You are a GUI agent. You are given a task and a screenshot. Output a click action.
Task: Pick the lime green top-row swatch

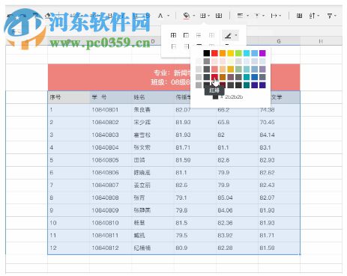click(238, 53)
